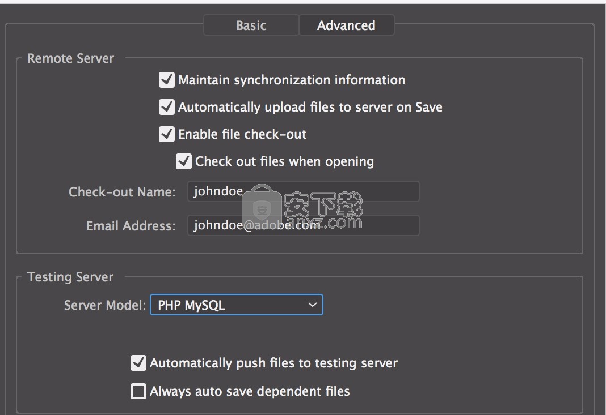The height and width of the screenshot is (415, 606).
Task: Uncheck Maintain synchronization information
Action: tap(167, 80)
